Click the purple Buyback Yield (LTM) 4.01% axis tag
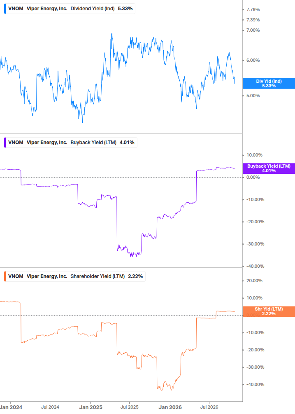The height and width of the screenshot is (414, 295). coord(269,168)
